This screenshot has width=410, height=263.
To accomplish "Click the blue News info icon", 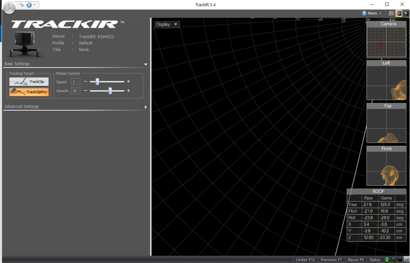I will pos(364,14).
